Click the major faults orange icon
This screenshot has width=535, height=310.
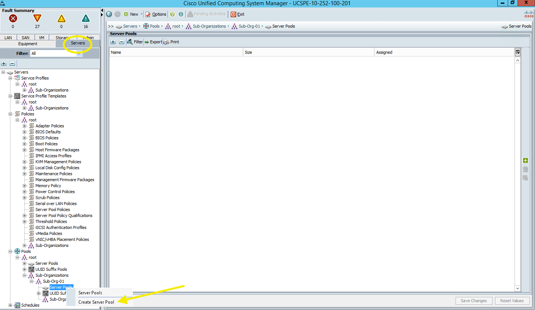pos(37,18)
